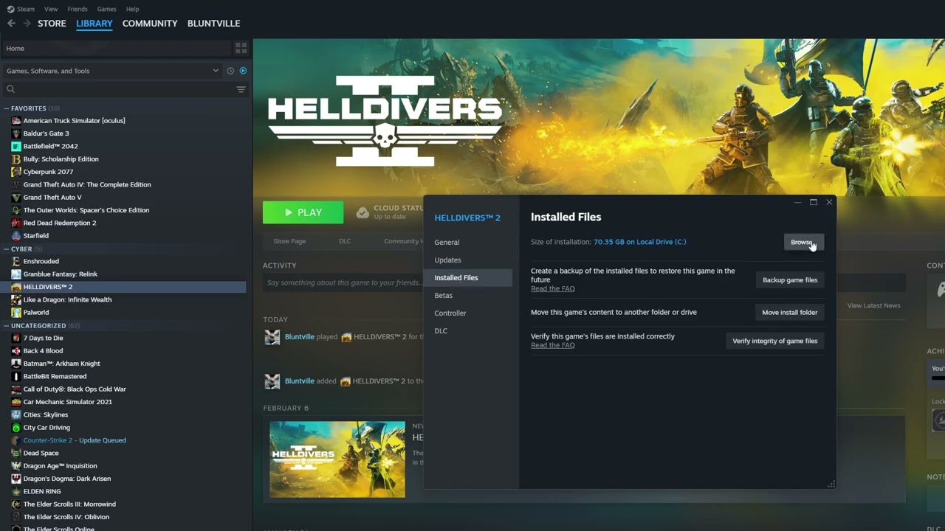Switch library to grid view icon
The width and height of the screenshot is (945, 531).
(x=241, y=48)
